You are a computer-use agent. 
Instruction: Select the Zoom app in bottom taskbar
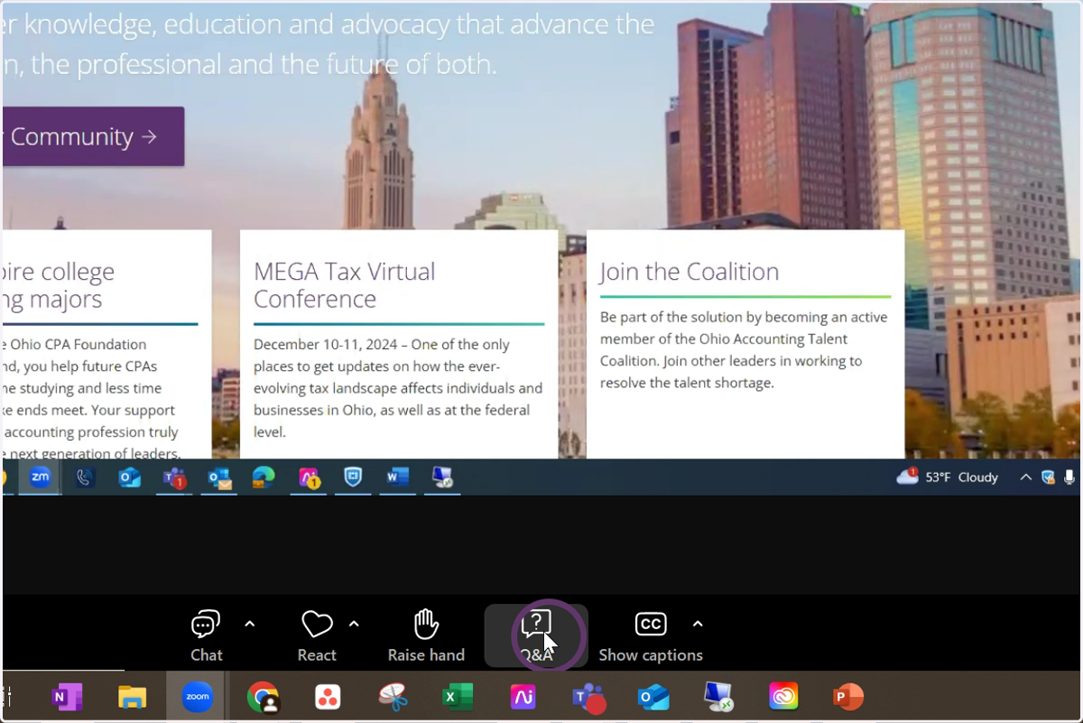tap(197, 697)
